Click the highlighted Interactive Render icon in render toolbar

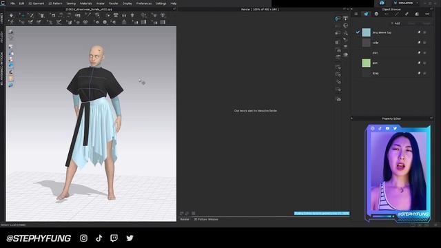tap(338, 19)
